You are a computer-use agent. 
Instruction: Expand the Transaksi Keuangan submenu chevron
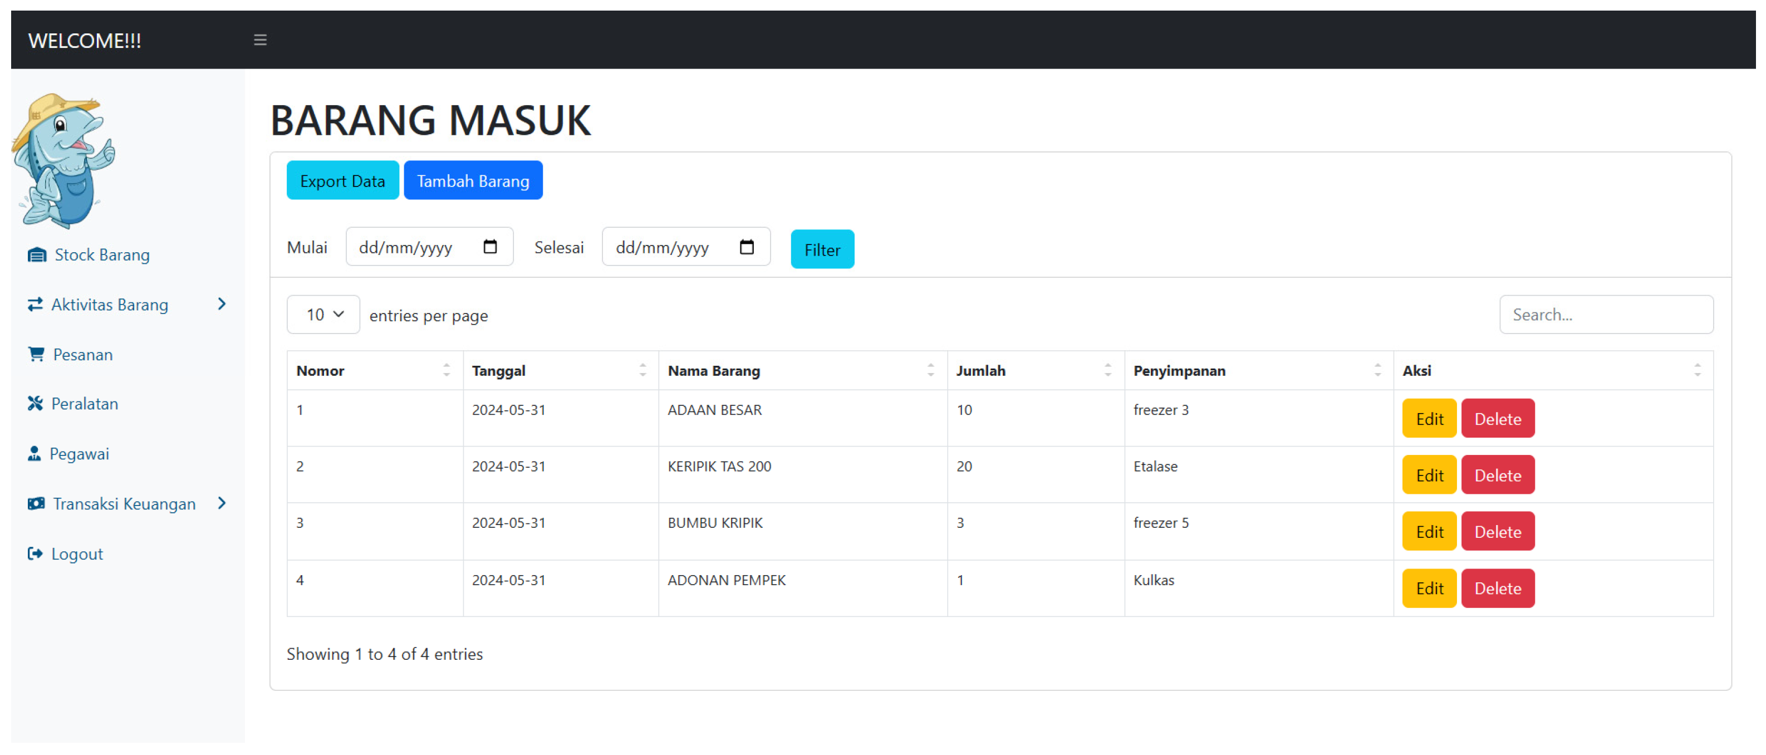(x=222, y=503)
